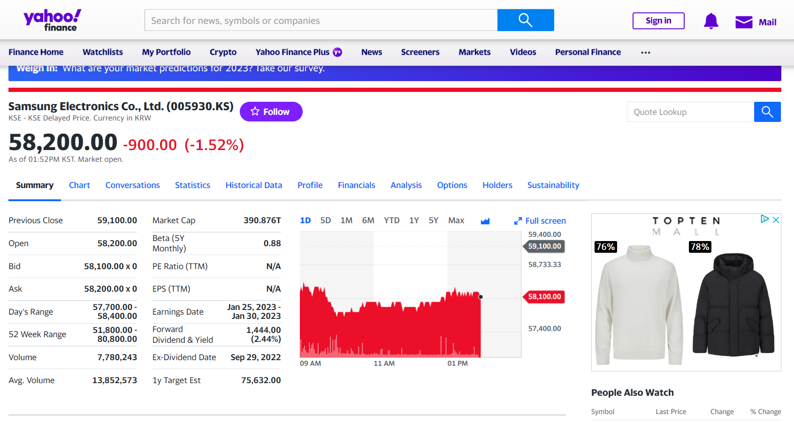Open Markets menu

474,52
